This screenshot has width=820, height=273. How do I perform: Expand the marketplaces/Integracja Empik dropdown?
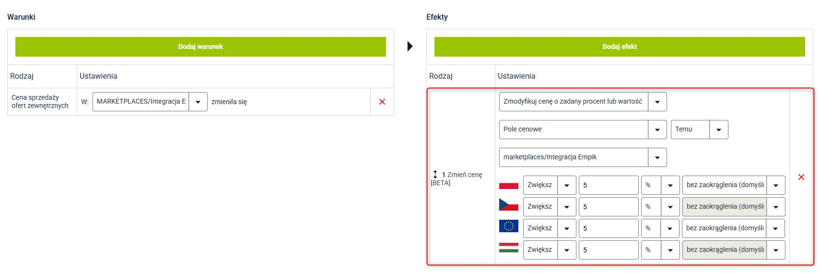657,157
